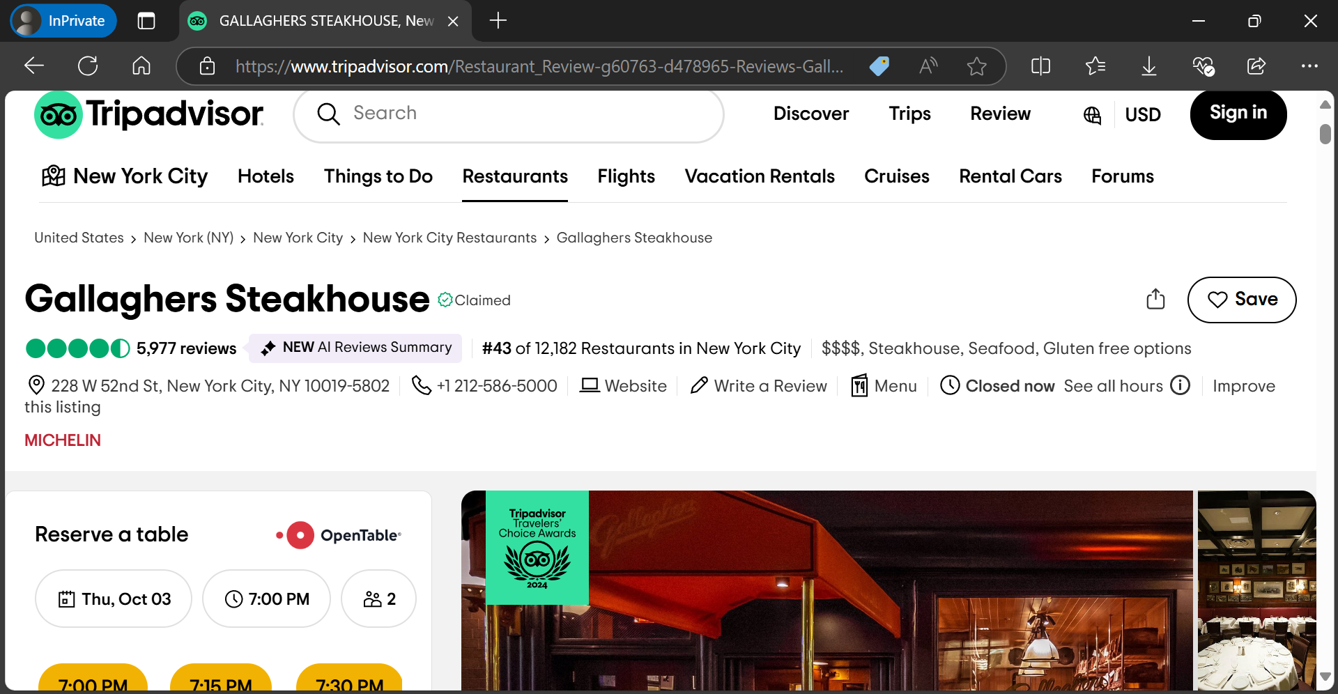Open the Tripadvisor search bar

click(x=509, y=114)
